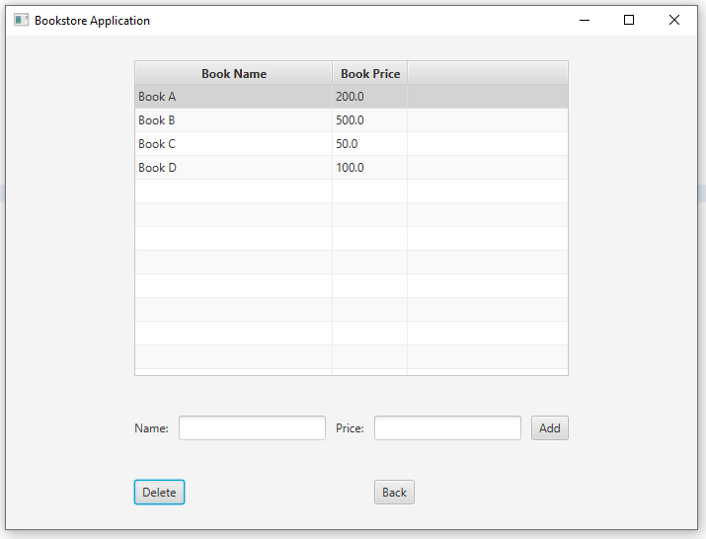The height and width of the screenshot is (539, 706).
Task: Select the Book D row
Action: tap(352, 168)
